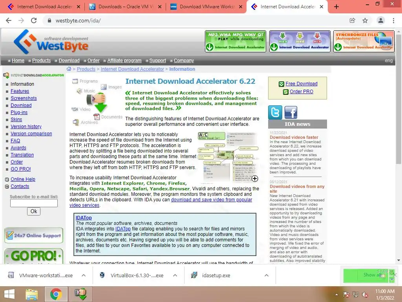Open the Online Help link
The image size is (402, 302).
click(x=23, y=179)
